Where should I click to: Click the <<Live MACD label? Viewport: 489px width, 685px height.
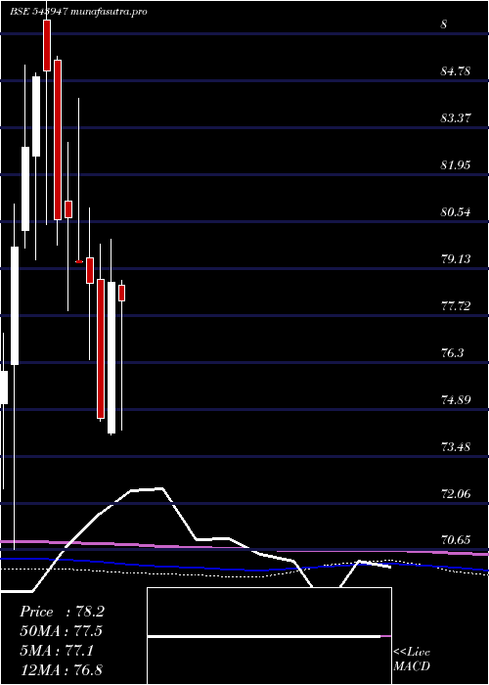(412, 660)
